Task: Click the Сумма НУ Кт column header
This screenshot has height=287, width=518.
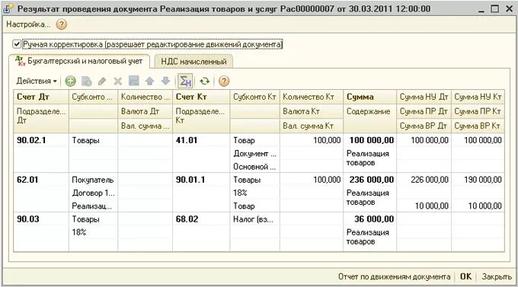Action: click(x=478, y=97)
